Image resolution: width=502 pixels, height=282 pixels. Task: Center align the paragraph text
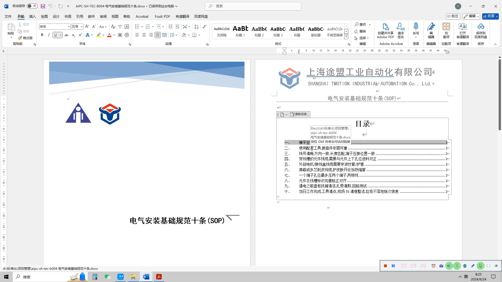tap(144, 35)
